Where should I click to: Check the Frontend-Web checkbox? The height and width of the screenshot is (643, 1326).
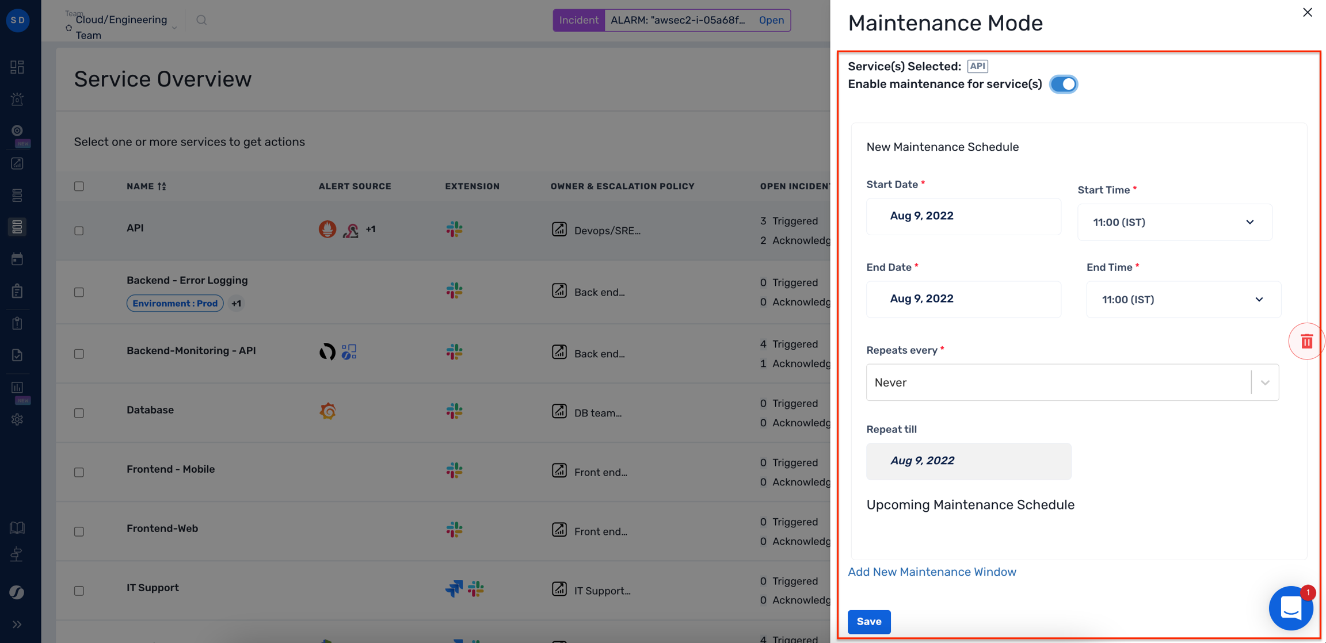(x=79, y=531)
